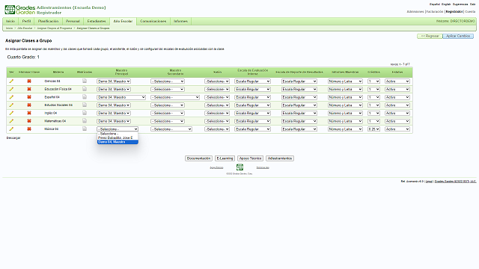479x269 pixels.
Task: Go to the Admisiones module link
Action: (415, 12)
